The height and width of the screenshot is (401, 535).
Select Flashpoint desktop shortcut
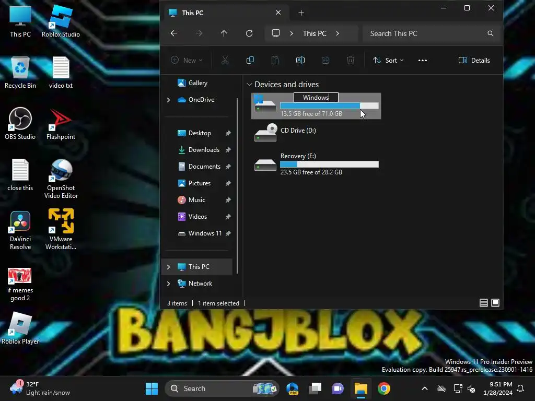click(61, 124)
